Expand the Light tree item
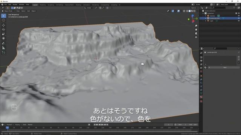241x135 pixels. click(206, 21)
